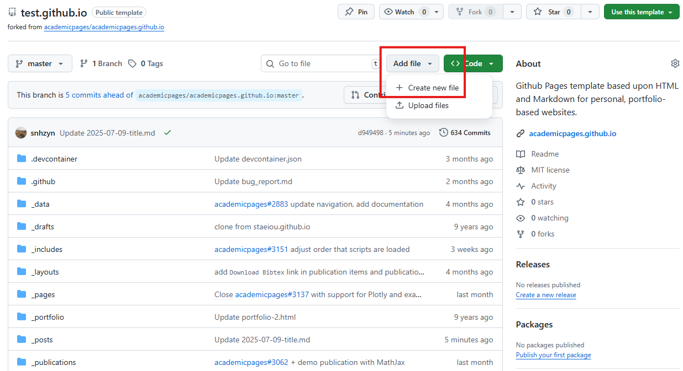Screen dimensions: 683x371
Task: Select Upload files from menu
Action: point(428,105)
